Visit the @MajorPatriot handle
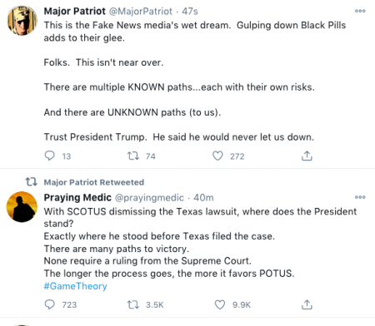The image size is (375, 326). 141,12
